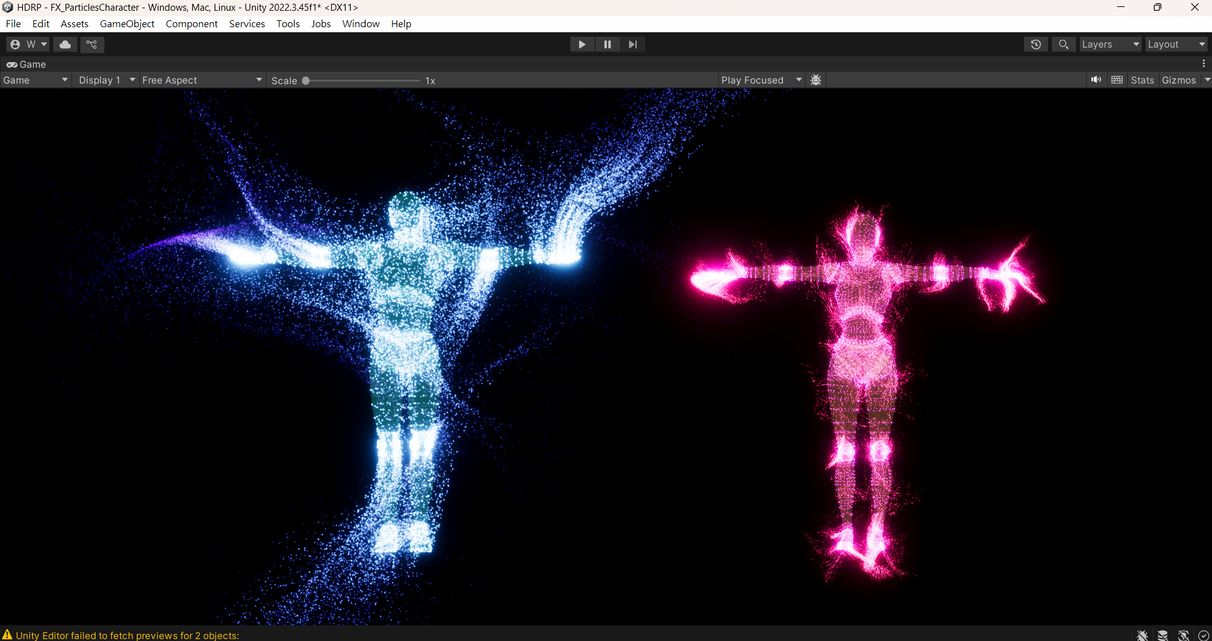Open the Layout dropdown
This screenshot has width=1212, height=641.
point(1177,44)
